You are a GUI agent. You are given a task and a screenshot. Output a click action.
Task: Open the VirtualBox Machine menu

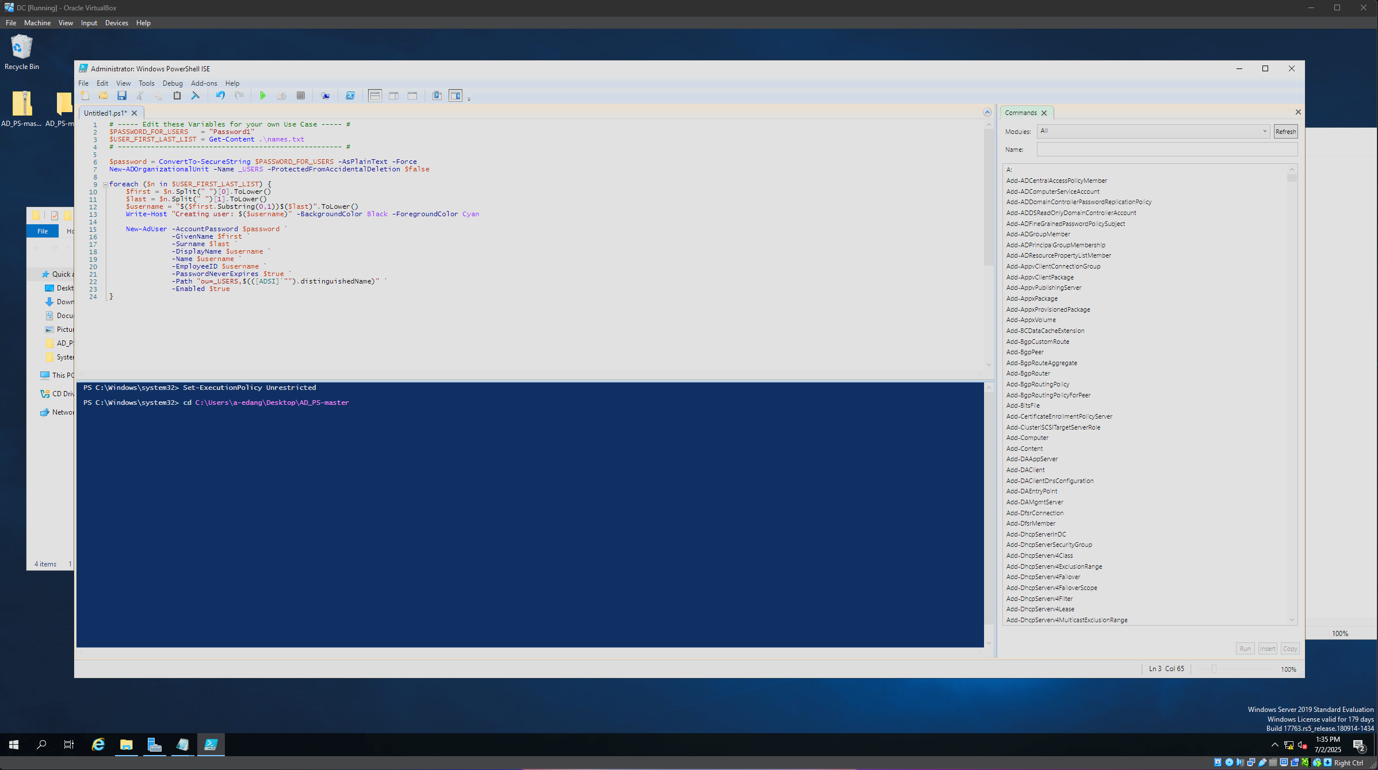[x=37, y=23]
